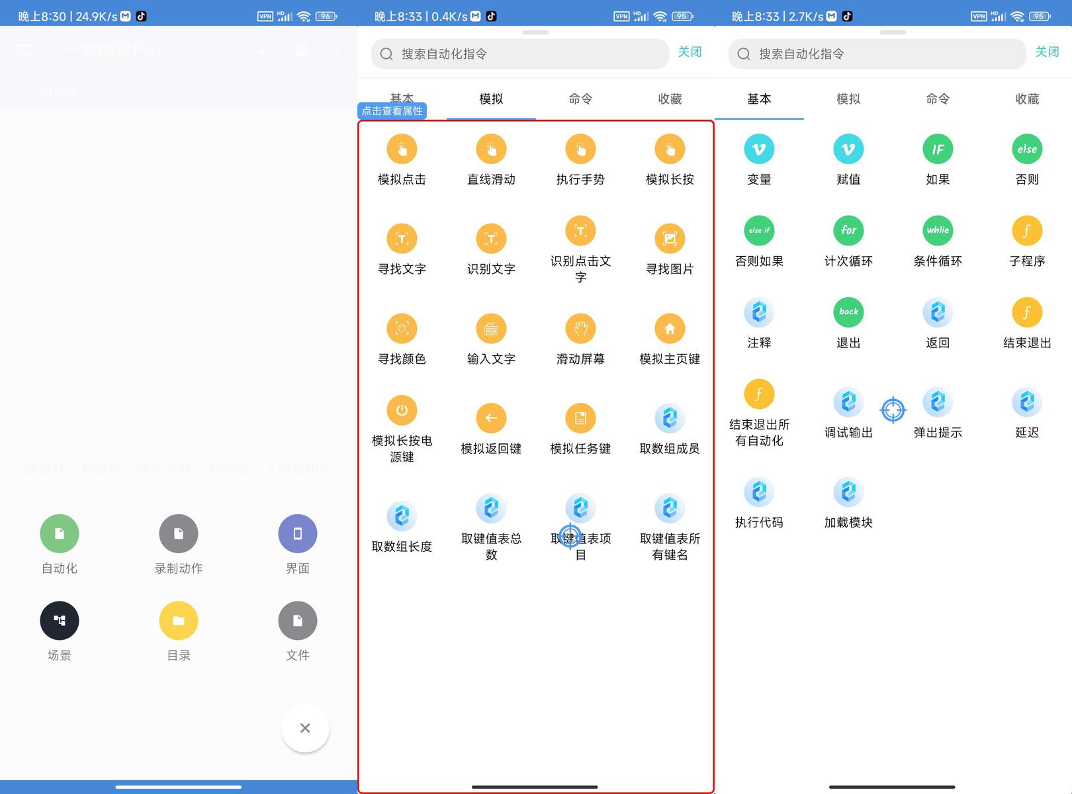Viewport: 1072px width, 794px height.
Task: Tap the 子程序 subroutine icon
Action: (x=1027, y=231)
